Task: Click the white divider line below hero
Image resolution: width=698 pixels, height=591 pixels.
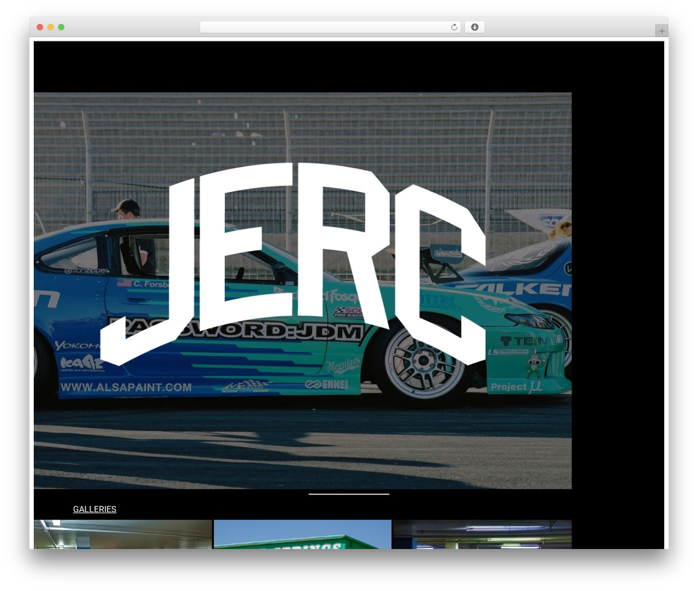Action: tap(349, 494)
